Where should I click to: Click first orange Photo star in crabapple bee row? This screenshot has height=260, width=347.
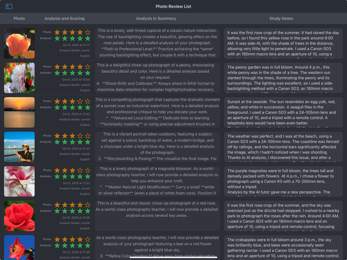[x=57, y=239]
